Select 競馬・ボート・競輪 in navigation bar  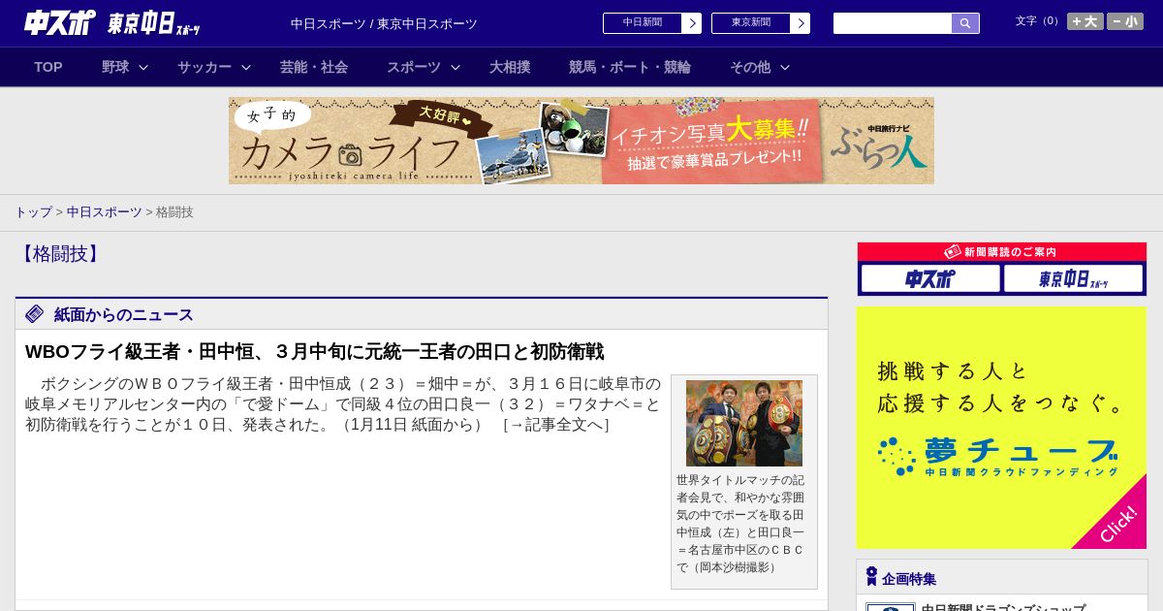pos(630,67)
